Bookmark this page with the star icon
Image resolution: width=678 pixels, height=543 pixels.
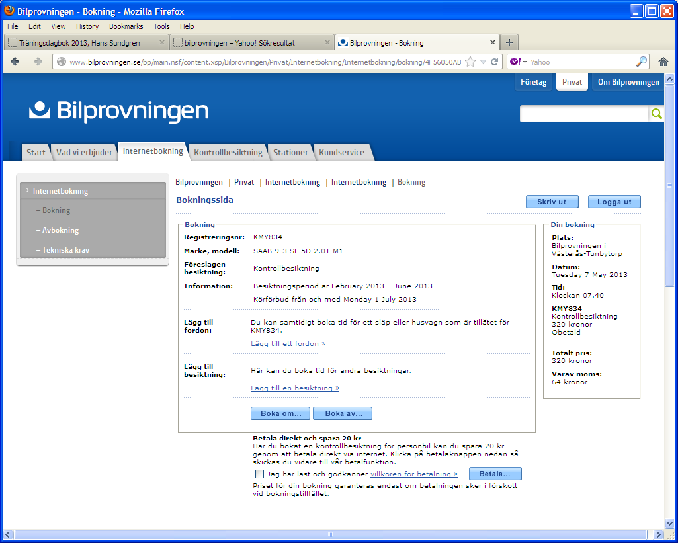pyautogui.click(x=470, y=62)
